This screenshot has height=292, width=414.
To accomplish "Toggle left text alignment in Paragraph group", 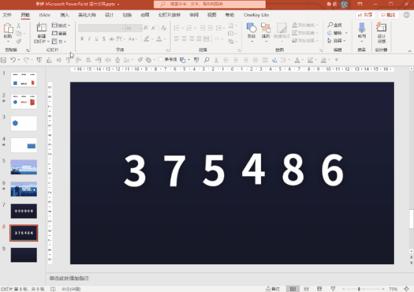I will tap(177, 39).
